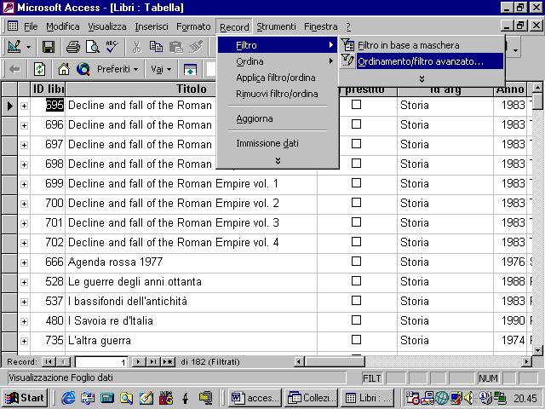
Task: Click the Save floppy disk icon
Action: [x=49, y=47]
